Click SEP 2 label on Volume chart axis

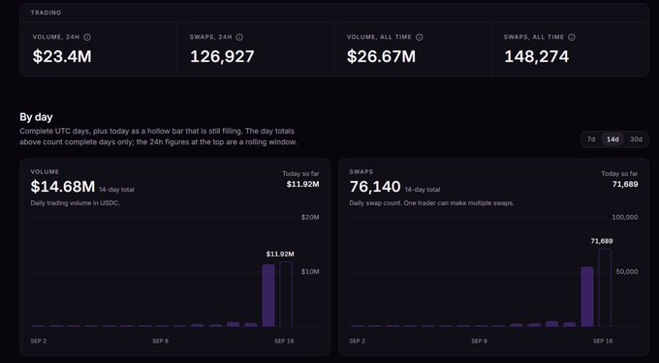[38, 341]
